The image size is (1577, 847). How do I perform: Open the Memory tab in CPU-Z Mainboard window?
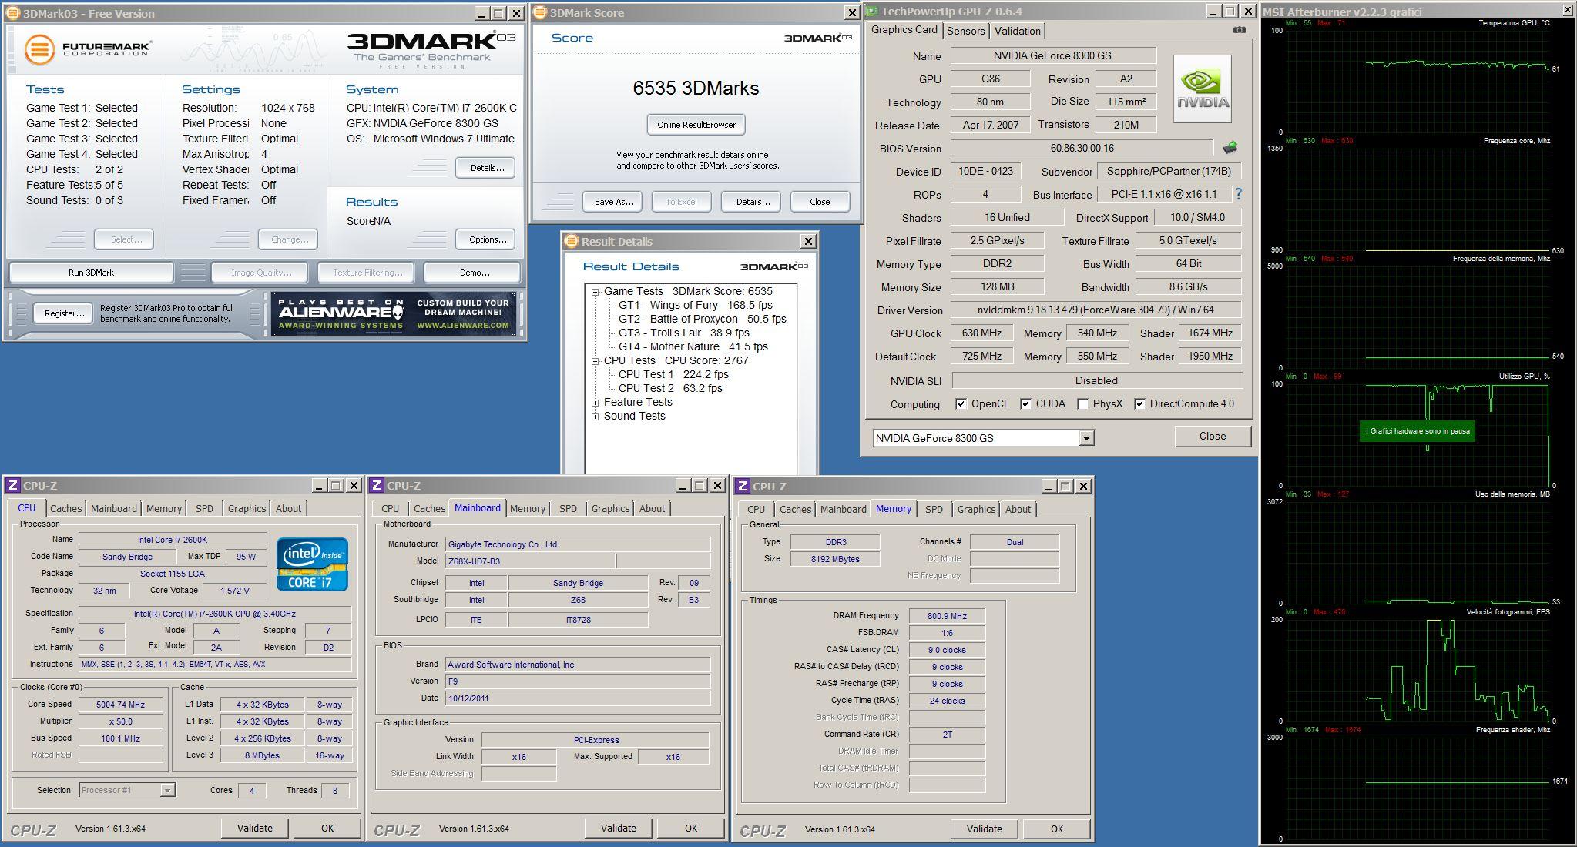(x=528, y=508)
